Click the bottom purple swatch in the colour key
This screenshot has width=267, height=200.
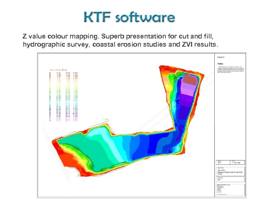[x=50, y=121]
